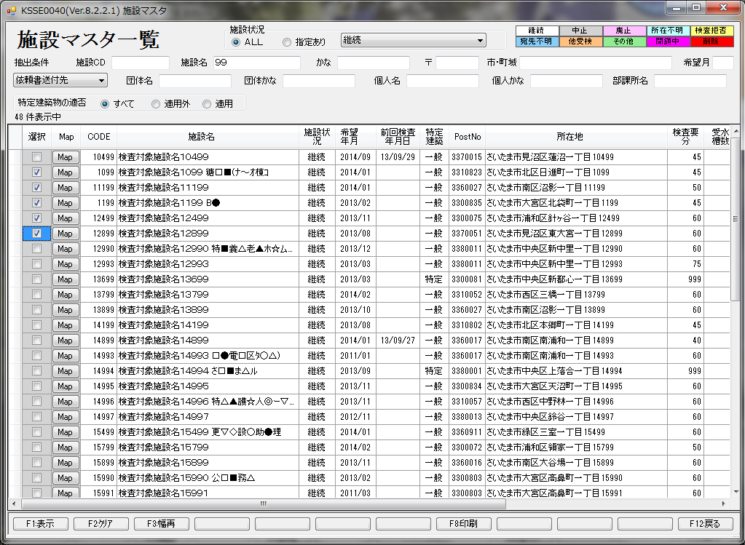Select the cell 検査対象施設名13899
The height and width of the screenshot is (545, 745).
tap(208, 310)
